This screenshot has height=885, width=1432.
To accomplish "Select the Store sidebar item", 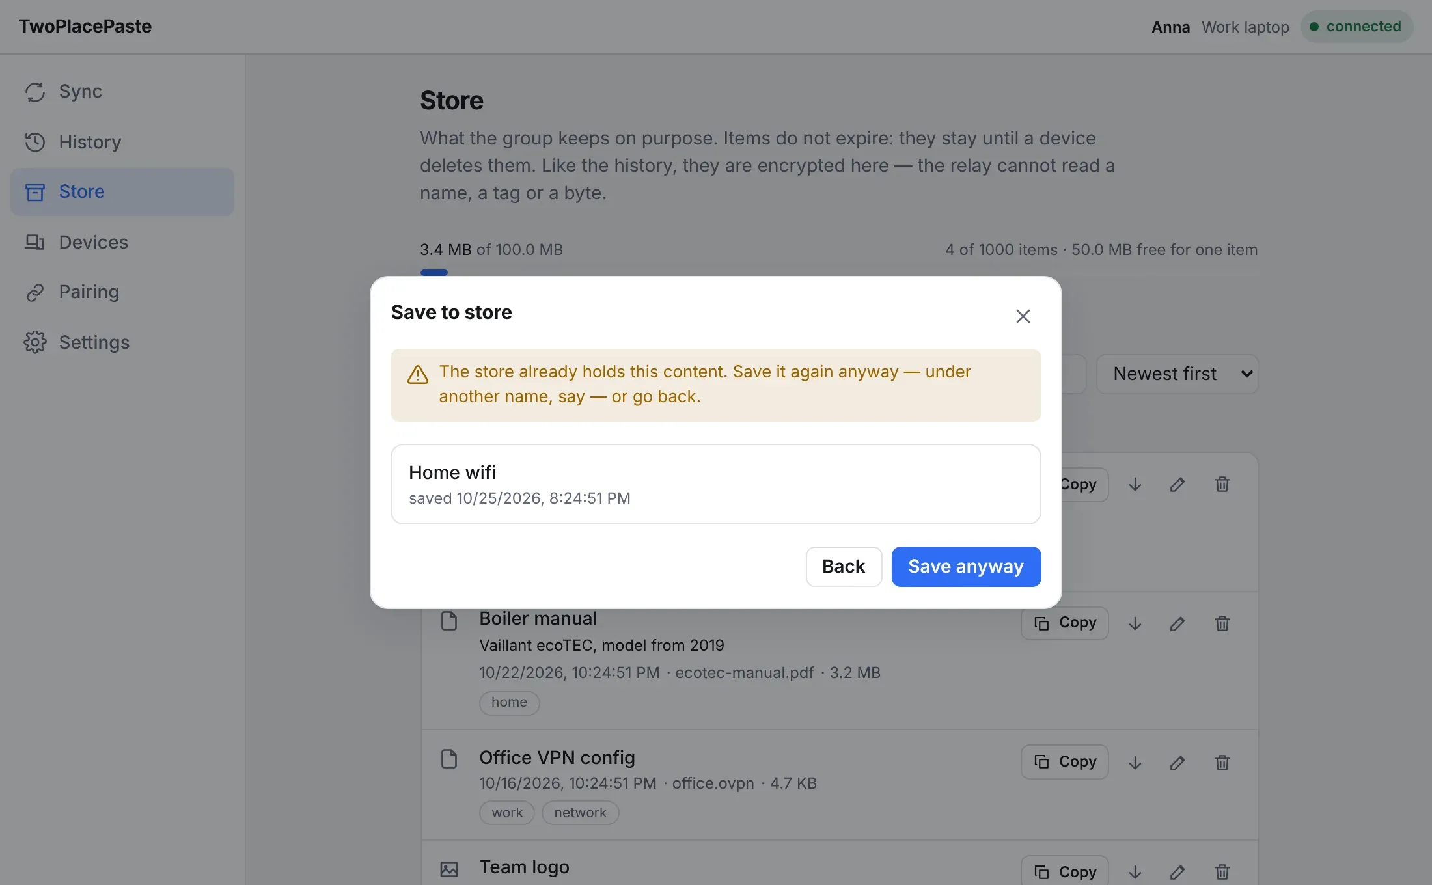I will (122, 192).
